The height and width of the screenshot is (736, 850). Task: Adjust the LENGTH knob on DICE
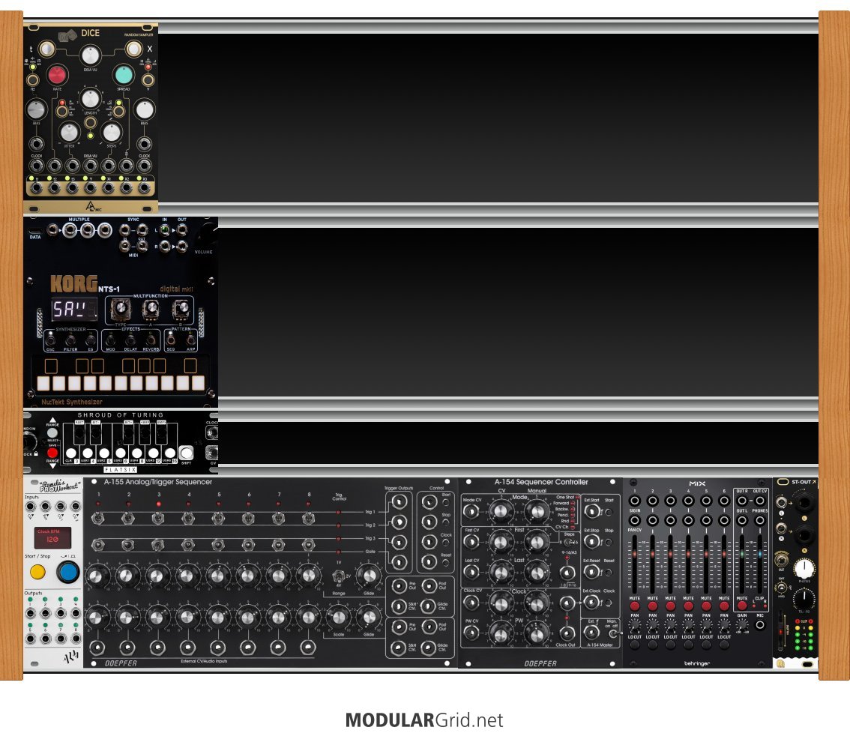tap(90, 99)
